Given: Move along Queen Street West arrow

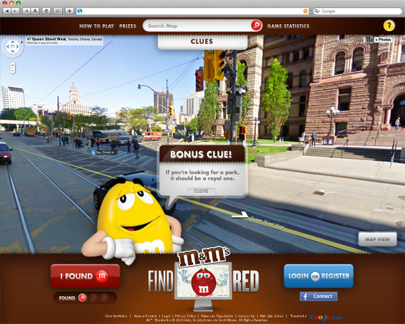Looking at the screenshot, I should pyautogui.click(x=240, y=215).
